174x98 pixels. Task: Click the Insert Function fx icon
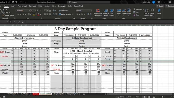(x=23, y=22)
